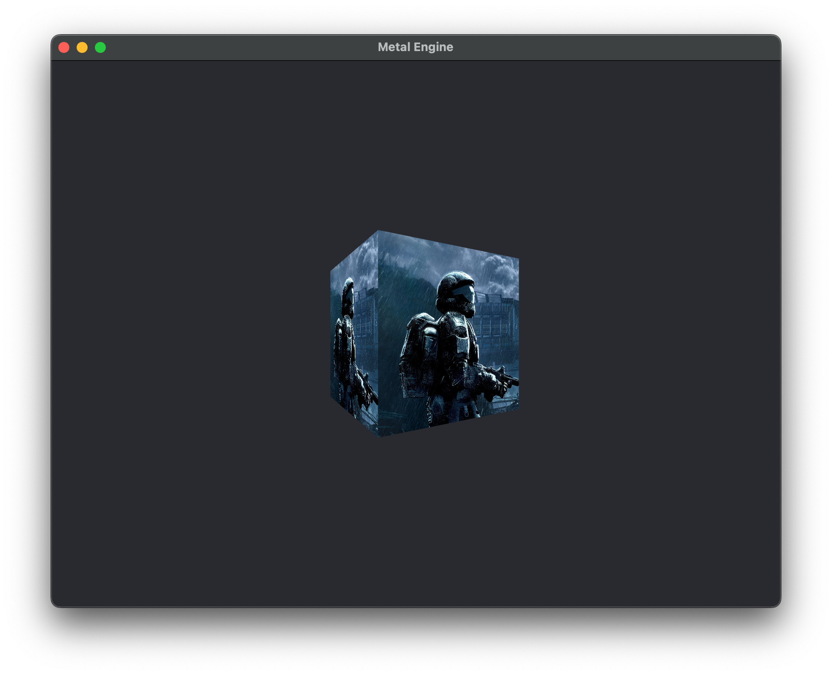Image resolution: width=832 pixels, height=675 pixels.
Task: Click the yellow minimize button
Action: click(82, 47)
